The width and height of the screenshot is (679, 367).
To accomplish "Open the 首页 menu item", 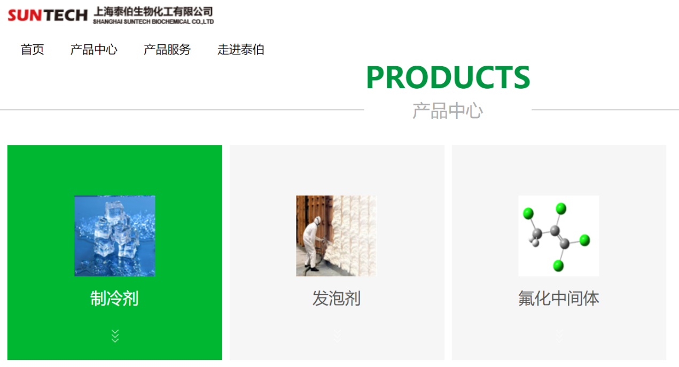I will [x=32, y=50].
